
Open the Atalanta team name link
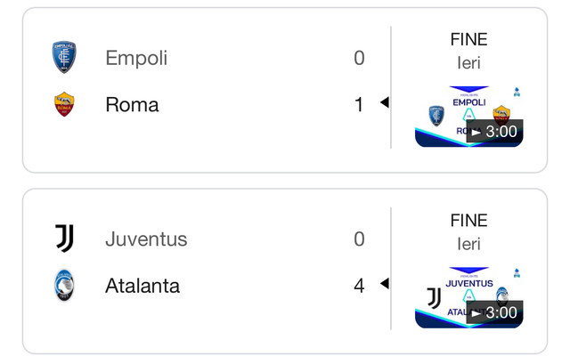(142, 286)
